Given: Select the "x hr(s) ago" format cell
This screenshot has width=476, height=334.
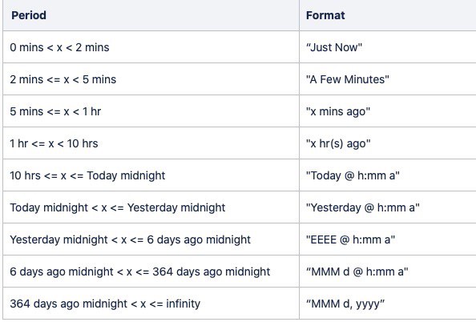Looking at the screenshot, I should point(388,143).
